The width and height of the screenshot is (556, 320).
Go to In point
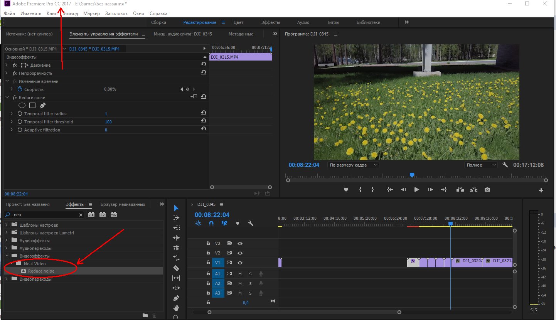pyautogui.click(x=390, y=190)
